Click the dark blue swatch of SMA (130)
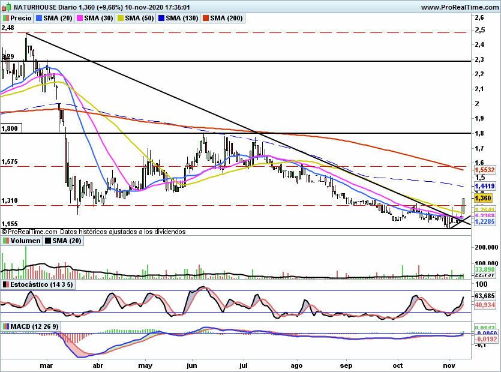The width and height of the screenshot is (501, 372). pyautogui.click(x=161, y=18)
